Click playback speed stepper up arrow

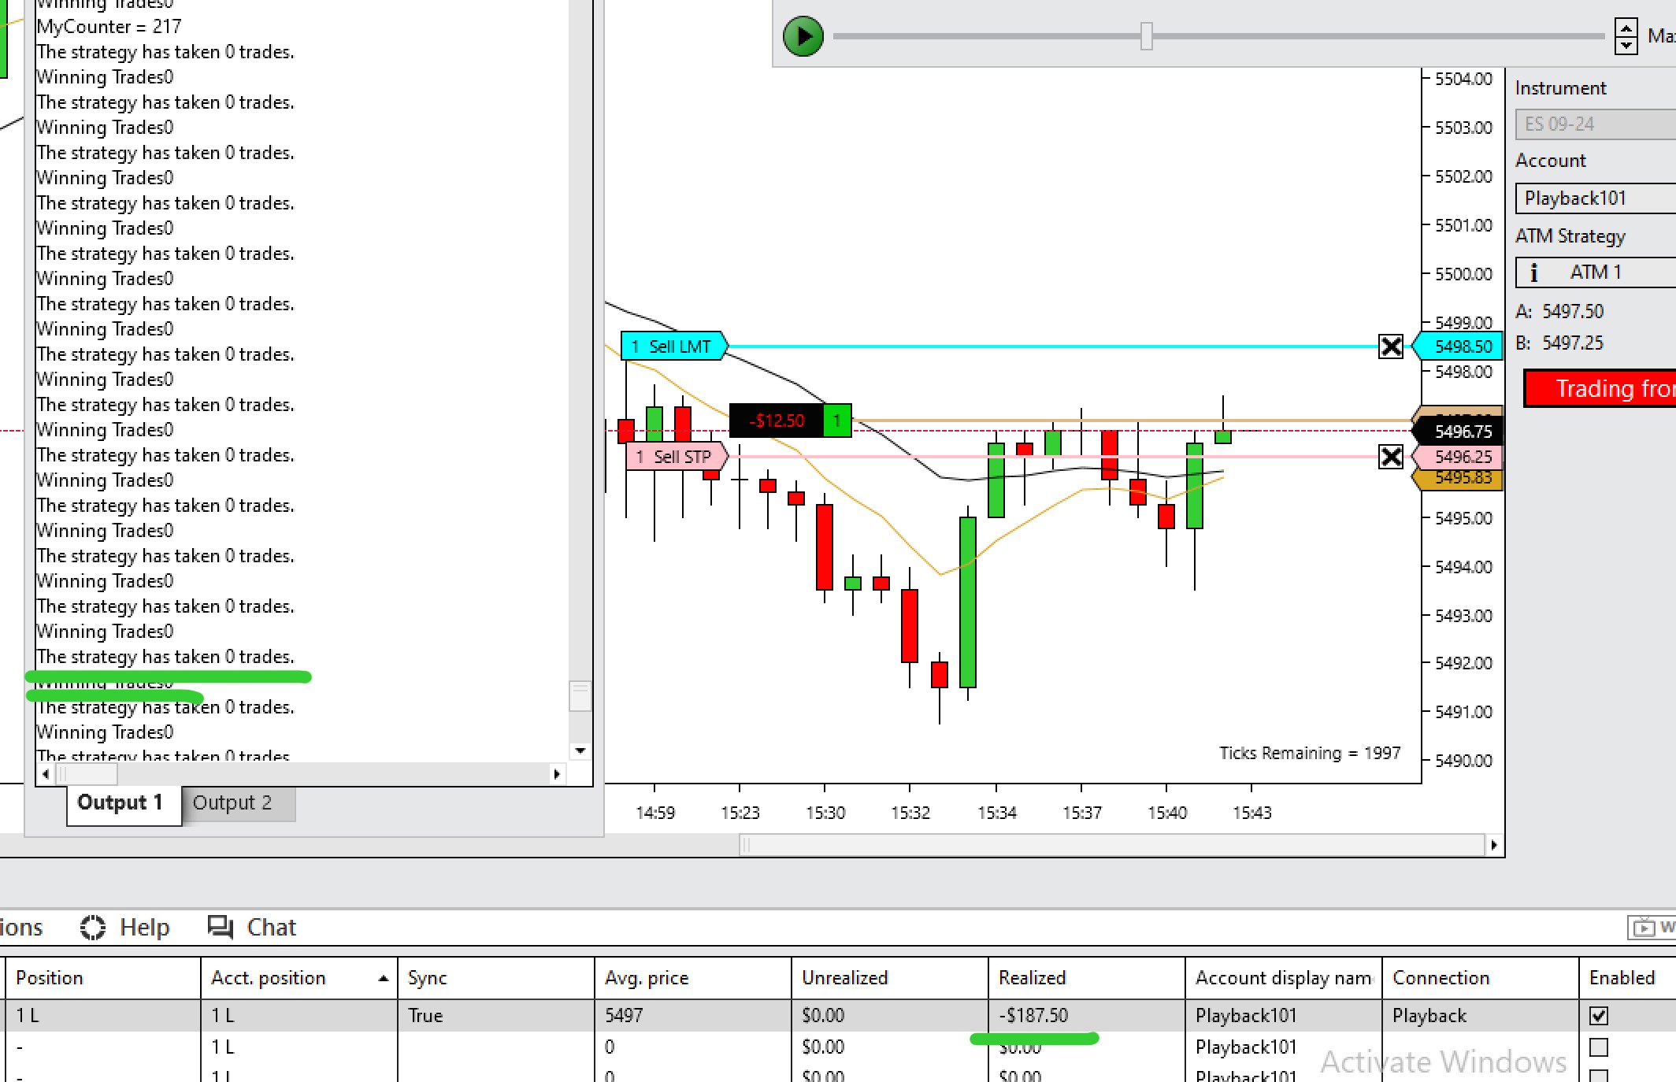click(x=1626, y=28)
